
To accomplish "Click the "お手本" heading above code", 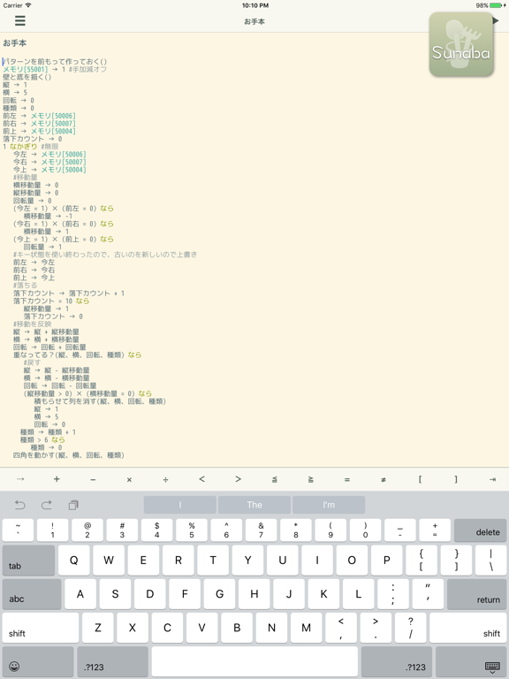I will coord(15,43).
